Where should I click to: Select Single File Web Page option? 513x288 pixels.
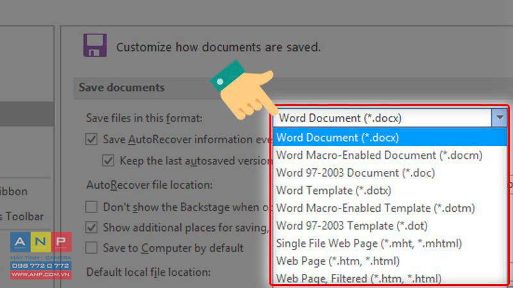(x=390, y=243)
